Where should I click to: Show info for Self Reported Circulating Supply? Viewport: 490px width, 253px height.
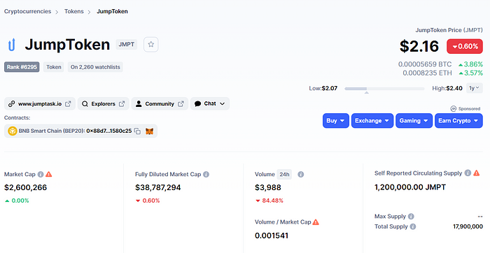point(468,173)
